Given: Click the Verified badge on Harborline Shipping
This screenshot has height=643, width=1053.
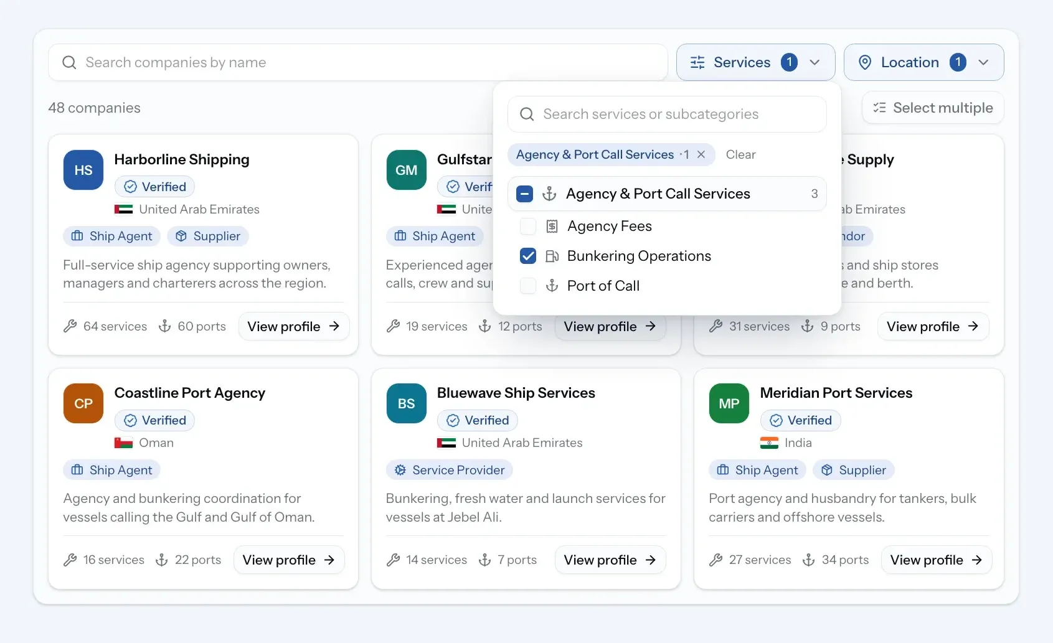Looking at the screenshot, I should 154,187.
